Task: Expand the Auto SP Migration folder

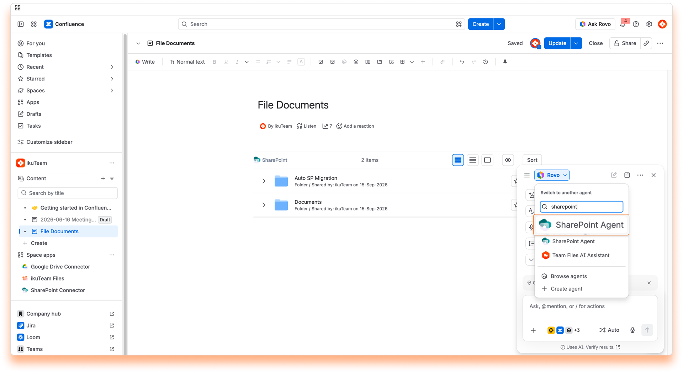Action: pyautogui.click(x=264, y=181)
